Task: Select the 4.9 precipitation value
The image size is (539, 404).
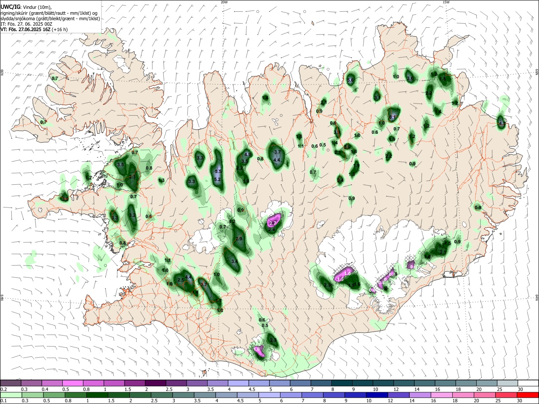Action: pos(248,154)
